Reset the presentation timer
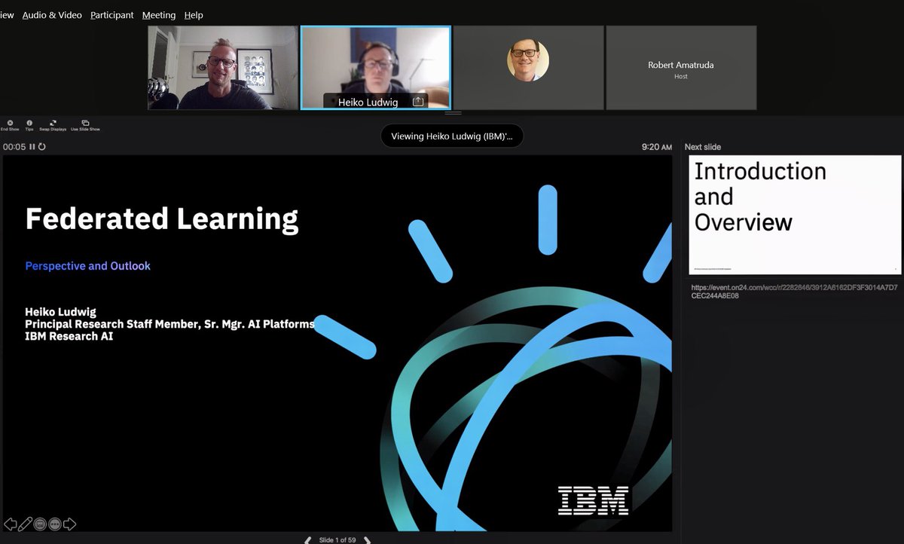The image size is (904, 544). pyautogui.click(x=41, y=147)
